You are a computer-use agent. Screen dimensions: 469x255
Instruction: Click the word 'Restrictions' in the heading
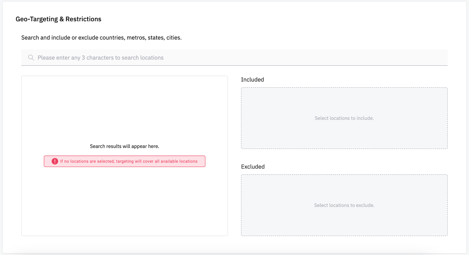(x=83, y=19)
